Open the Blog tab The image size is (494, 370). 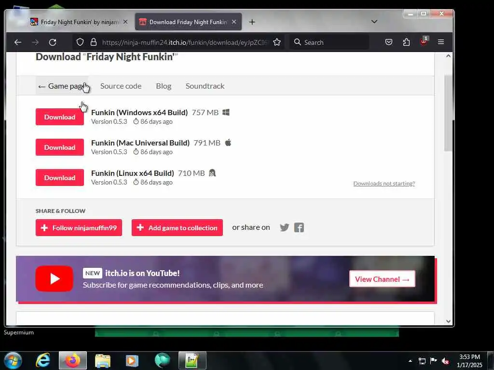pos(164,86)
